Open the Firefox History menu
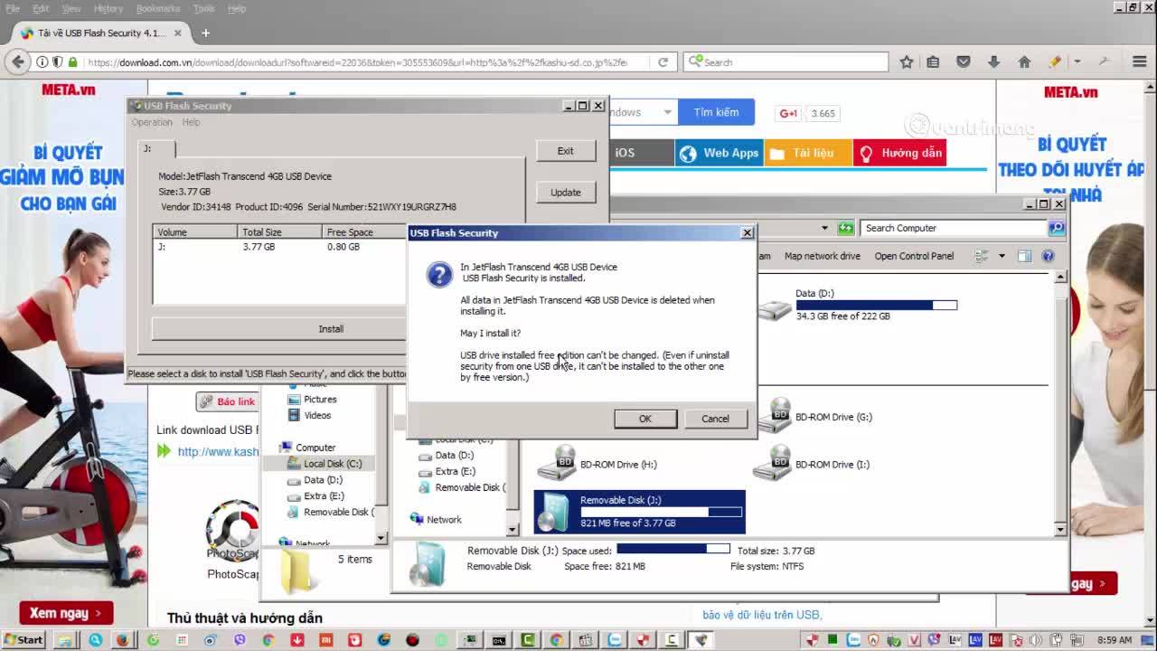The height and width of the screenshot is (651, 1157). pos(108,8)
